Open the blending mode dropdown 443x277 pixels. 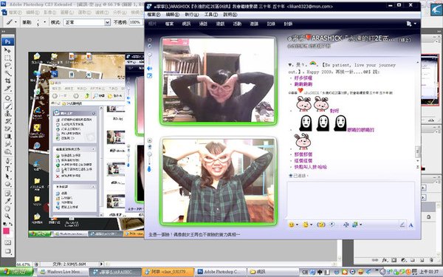107,22
